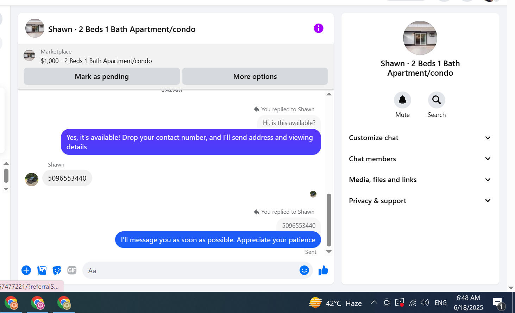Click the quoted 'Hi, is this available?' bubble
The height and width of the screenshot is (313, 515).
289,123
